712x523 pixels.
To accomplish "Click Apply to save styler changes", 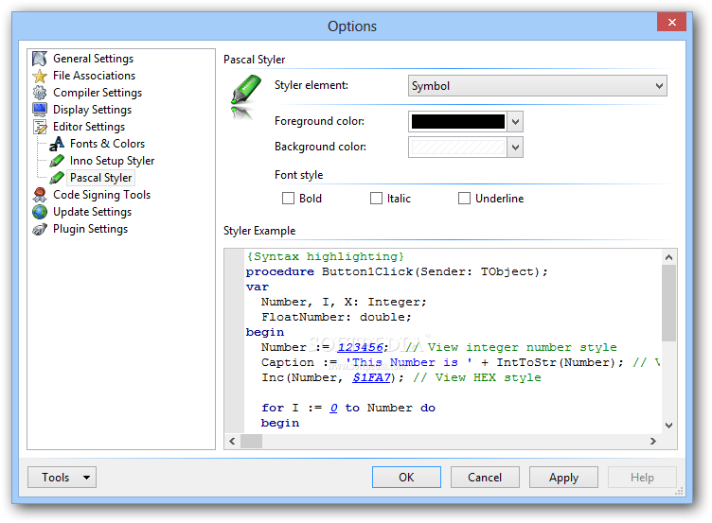I will coord(563,478).
